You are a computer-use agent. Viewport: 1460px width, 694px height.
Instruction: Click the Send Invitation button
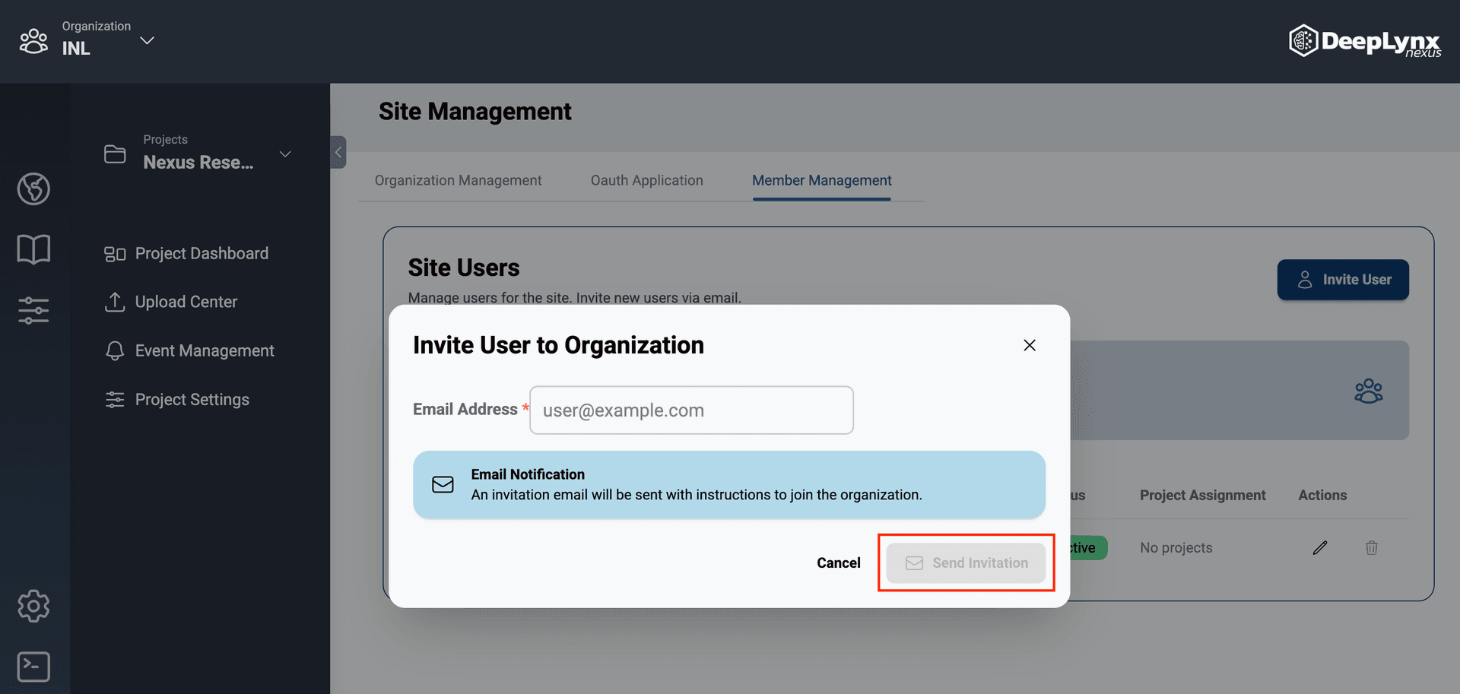966,562
